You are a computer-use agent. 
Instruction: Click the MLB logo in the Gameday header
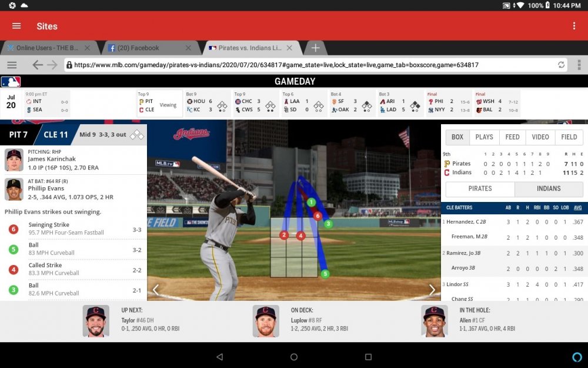[11, 81]
